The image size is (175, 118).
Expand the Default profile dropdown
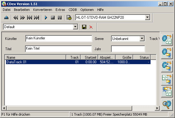tap(75, 27)
